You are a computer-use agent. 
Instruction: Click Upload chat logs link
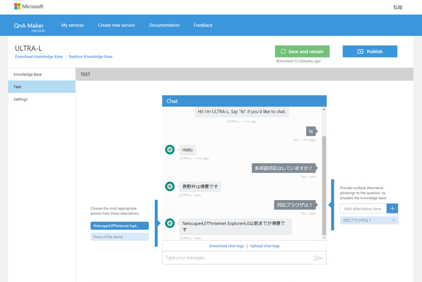265,246
